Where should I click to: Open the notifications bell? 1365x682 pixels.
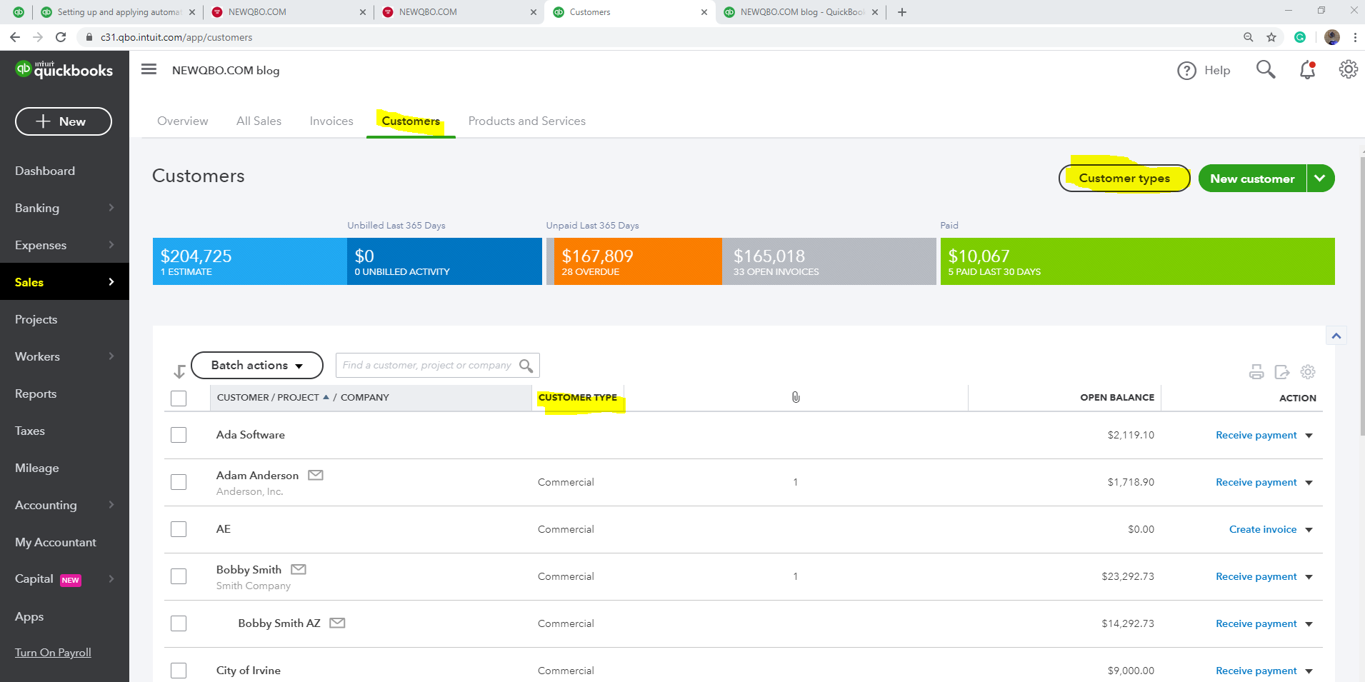click(1307, 69)
